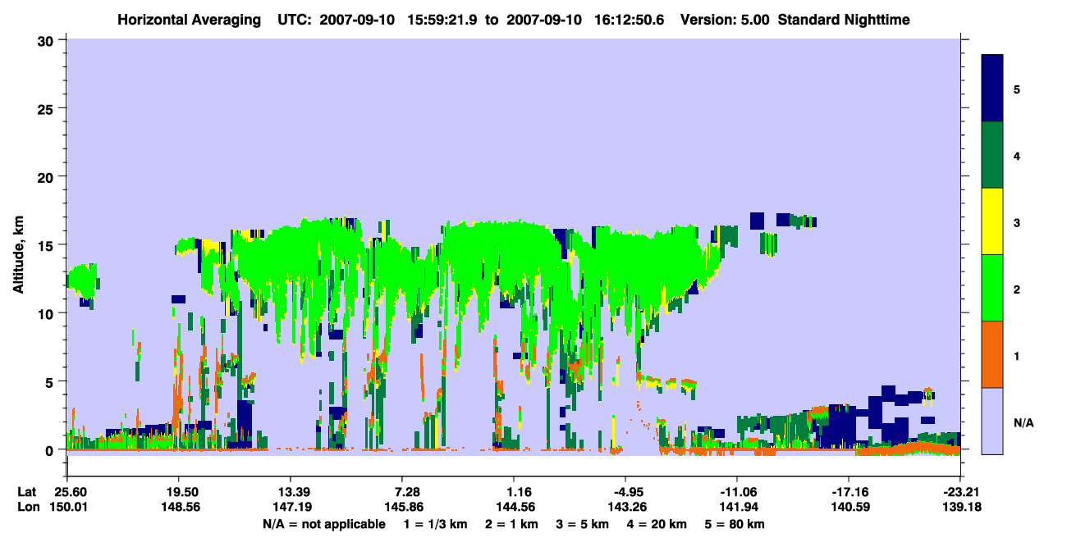Click the 'Altitude, km' y-axis label

18,244
